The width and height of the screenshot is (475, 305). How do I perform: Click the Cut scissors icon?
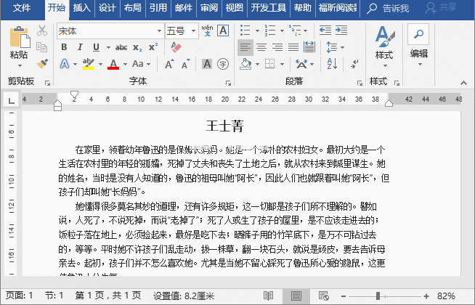(x=42, y=30)
